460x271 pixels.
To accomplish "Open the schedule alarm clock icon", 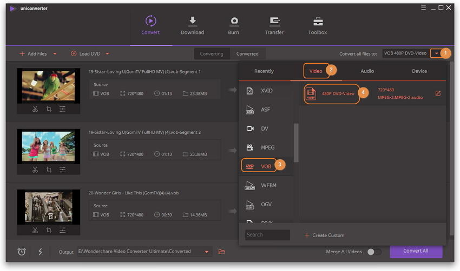I will point(22,252).
